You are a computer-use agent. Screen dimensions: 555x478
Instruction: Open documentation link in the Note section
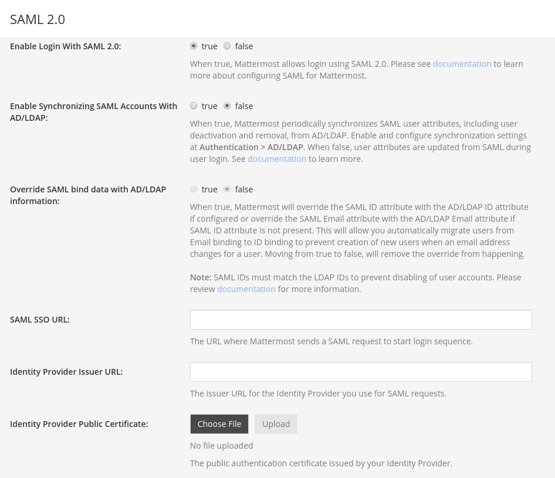[246, 289]
